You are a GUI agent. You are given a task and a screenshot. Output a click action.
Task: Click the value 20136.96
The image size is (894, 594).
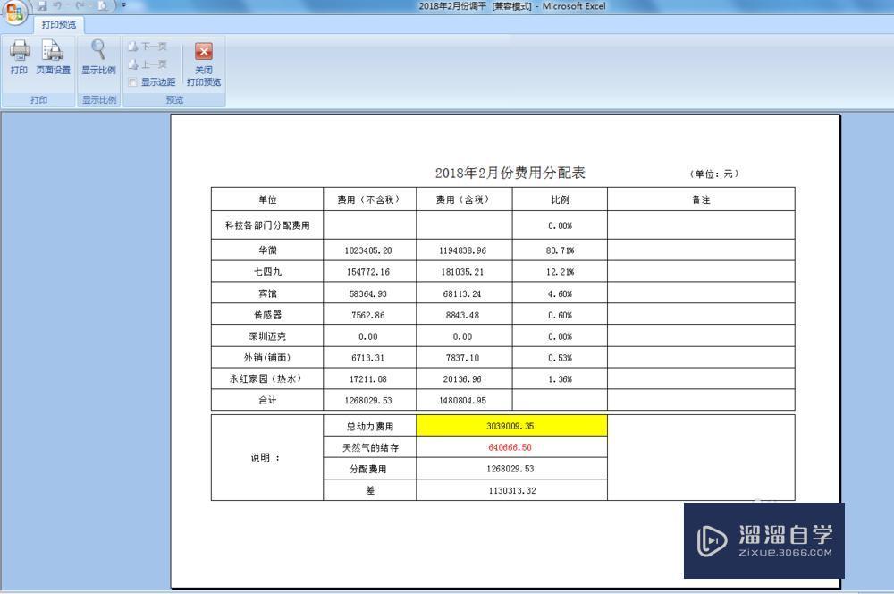462,379
